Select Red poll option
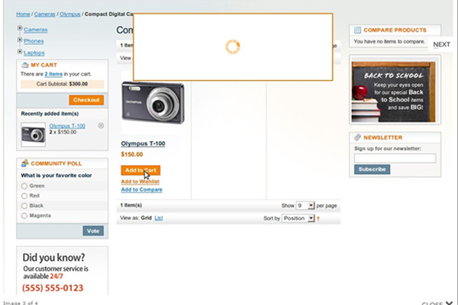This screenshot has width=458, height=305. [x=24, y=196]
